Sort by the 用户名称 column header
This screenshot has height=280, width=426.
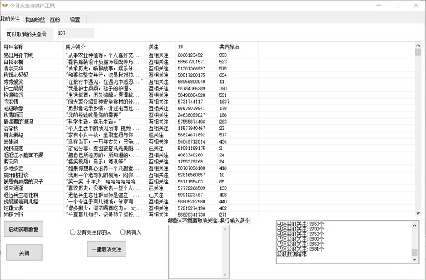(32, 47)
